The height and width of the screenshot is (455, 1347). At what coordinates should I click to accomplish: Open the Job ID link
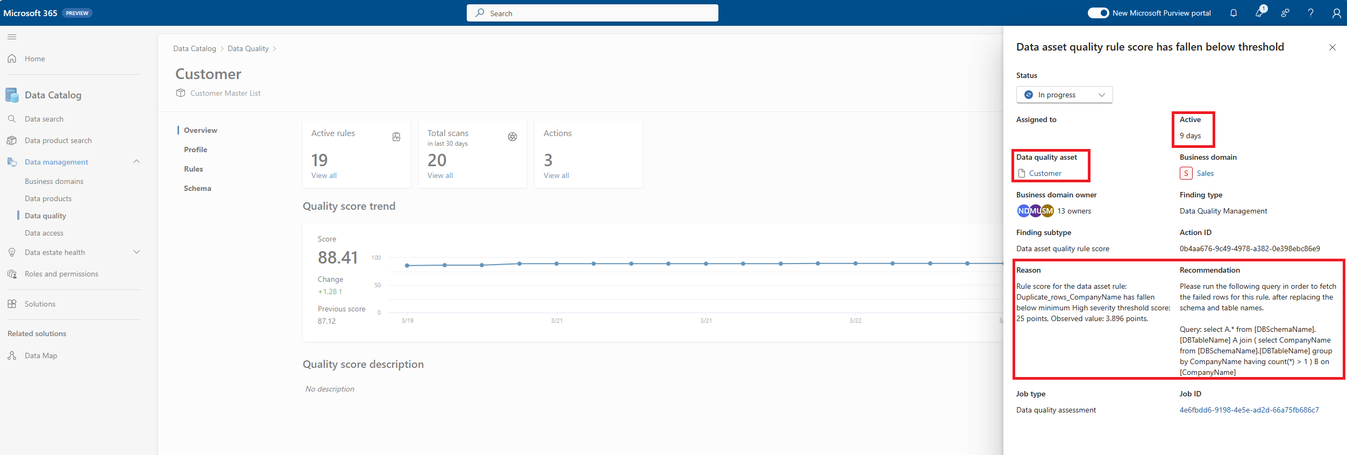point(1249,410)
